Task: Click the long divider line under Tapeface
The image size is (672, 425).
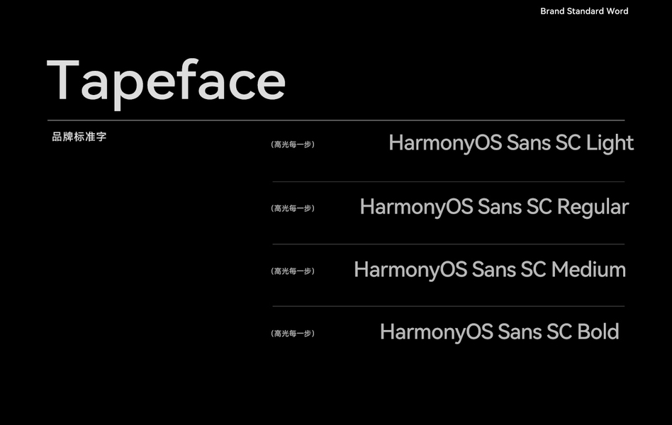Action: point(336,120)
